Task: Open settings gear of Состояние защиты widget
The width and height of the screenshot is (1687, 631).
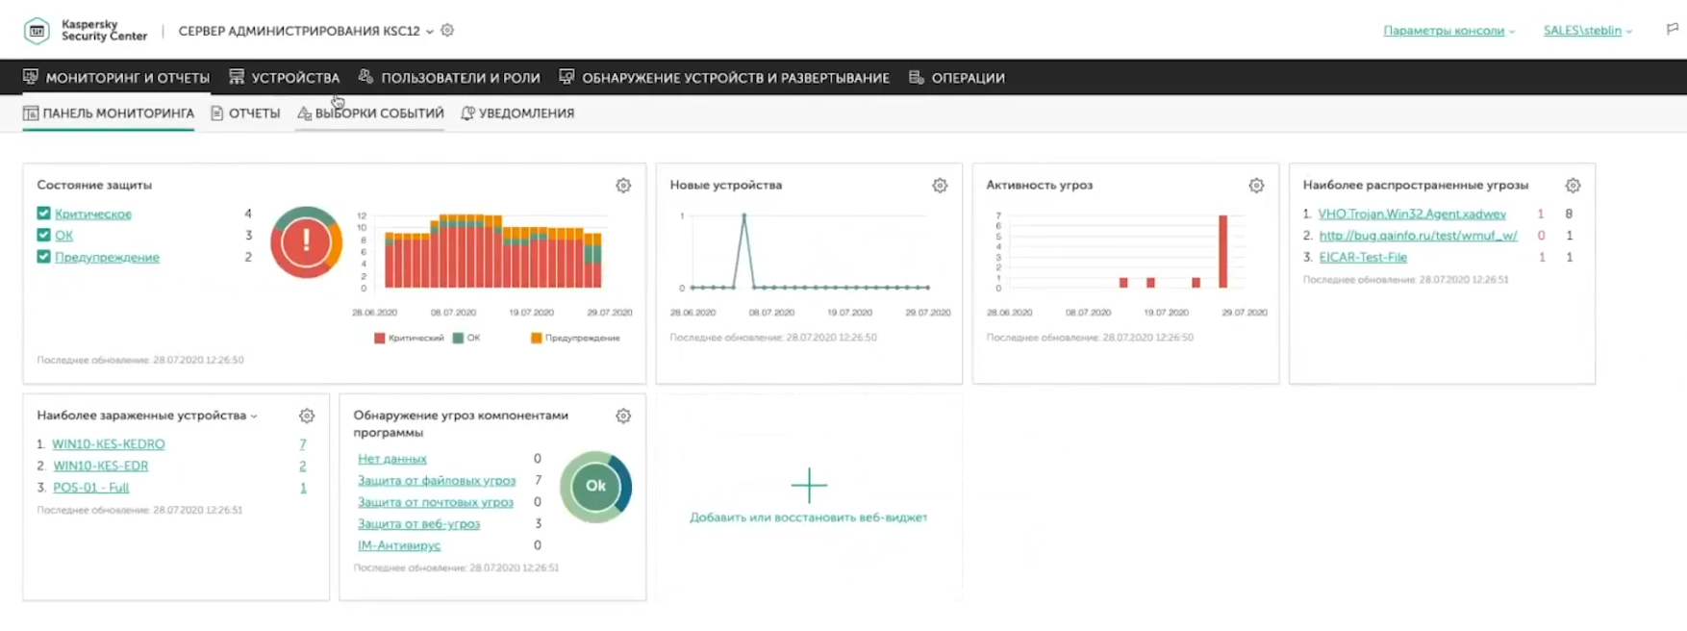Action: (623, 186)
